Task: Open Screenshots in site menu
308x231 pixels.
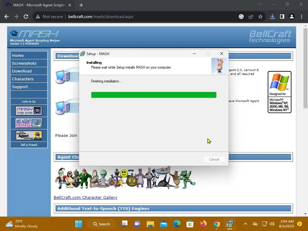Action: (29, 63)
